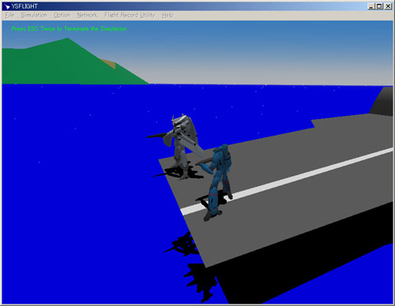
Task: Click the tan patch on the mountain
Action: (108, 64)
